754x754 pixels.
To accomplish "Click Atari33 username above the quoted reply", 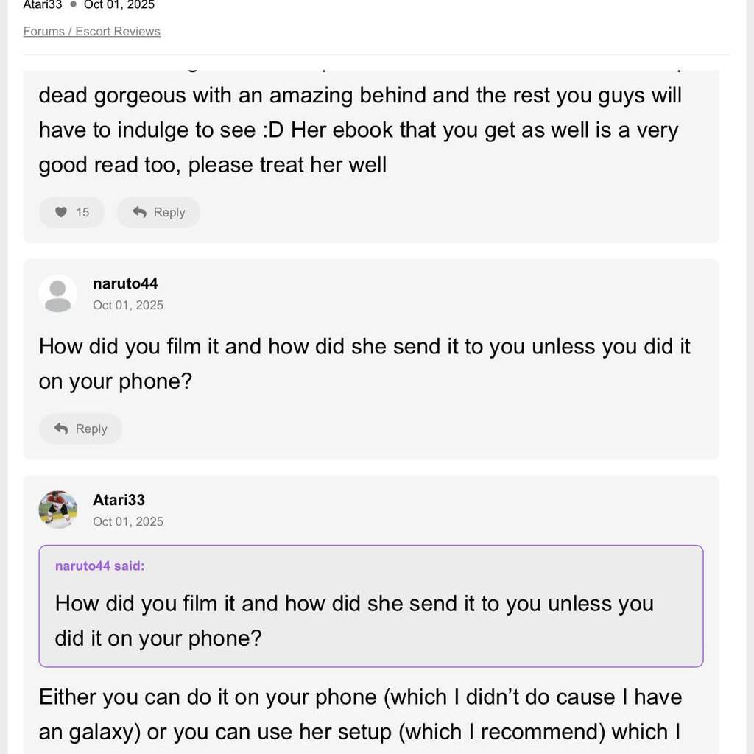I will [119, 500].
